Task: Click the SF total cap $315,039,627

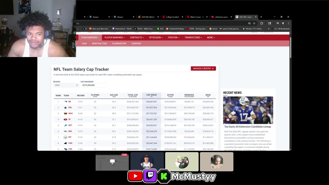Action: click(x=133, y=119)
